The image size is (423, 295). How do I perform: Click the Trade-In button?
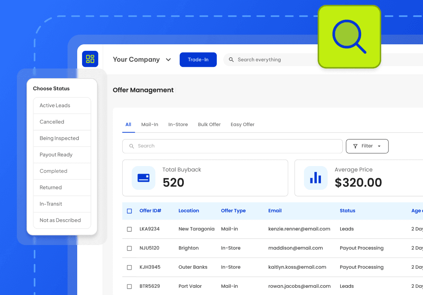tap(198, 60)
